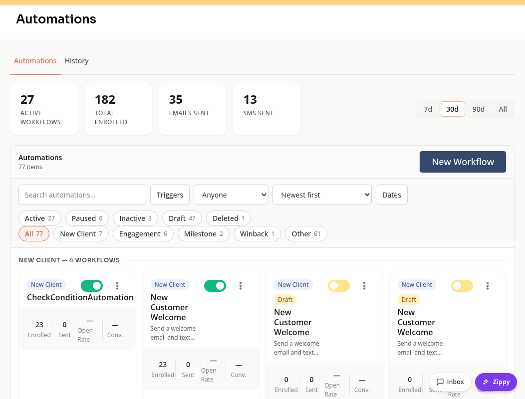The image size is (525, 399).
Task: Open the Anyone owner dropdown
Action: pyautogui.click(x=231, y=195)
